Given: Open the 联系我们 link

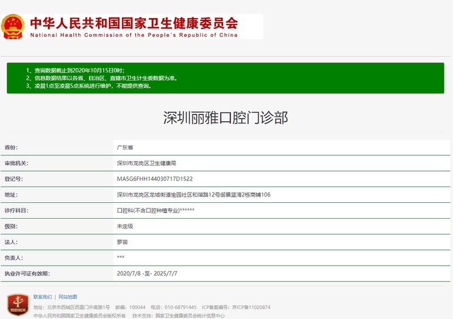Looking at the screenshot, I should click(x=42, y=297).
